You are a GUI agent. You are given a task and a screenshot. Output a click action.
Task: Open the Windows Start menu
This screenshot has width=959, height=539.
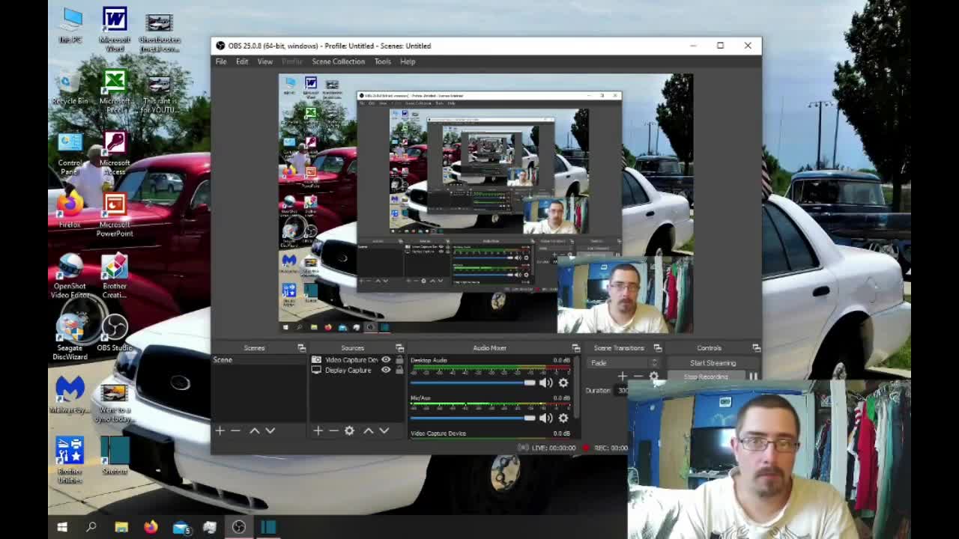[62, 527]
